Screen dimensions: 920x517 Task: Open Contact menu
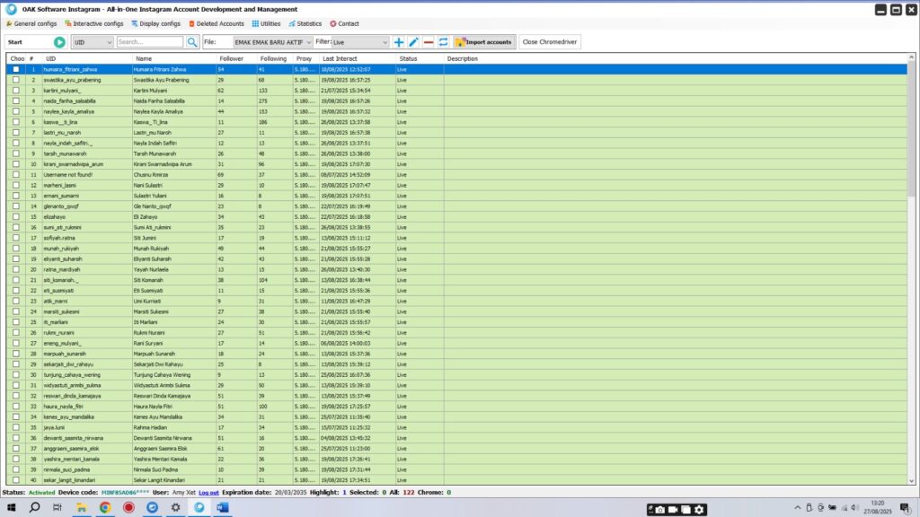tap(344, 24)
